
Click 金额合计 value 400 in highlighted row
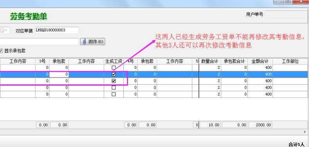tap(260, 74)
